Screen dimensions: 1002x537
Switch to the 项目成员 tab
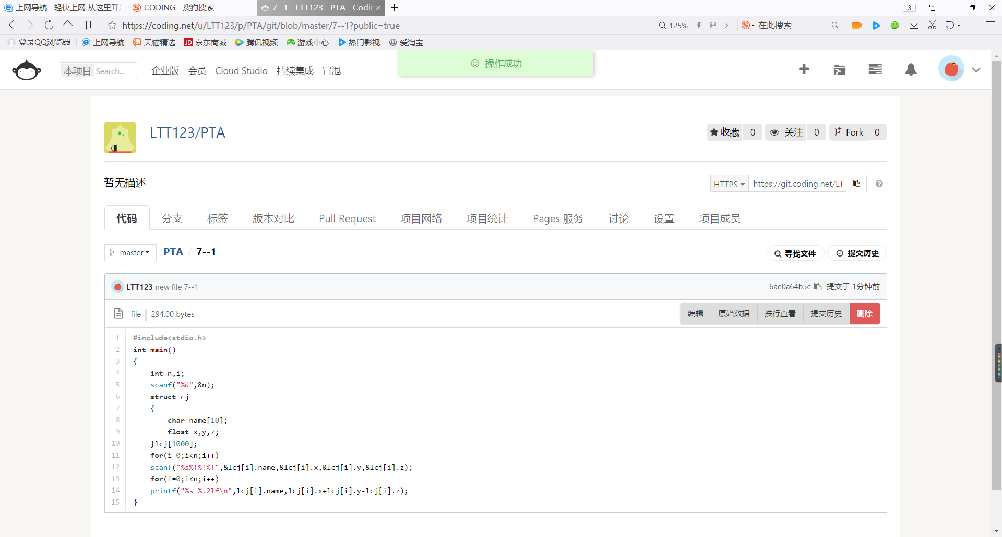720,218
